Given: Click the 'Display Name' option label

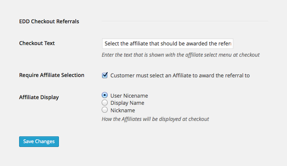Looking at the screenshot, I should pyautogui.click(x=127, y=103).
